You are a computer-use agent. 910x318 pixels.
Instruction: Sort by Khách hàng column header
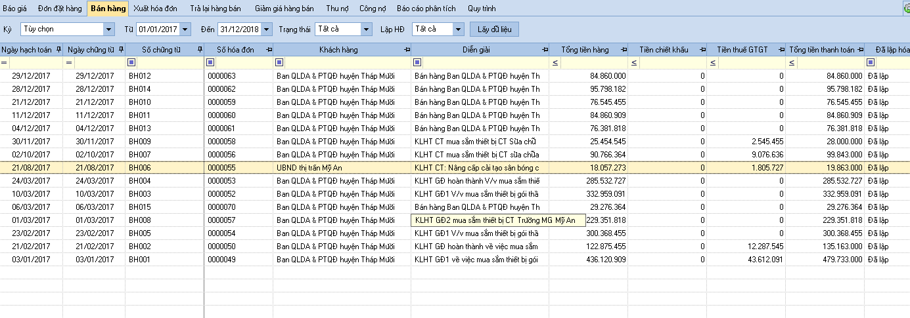coord(338,50)
